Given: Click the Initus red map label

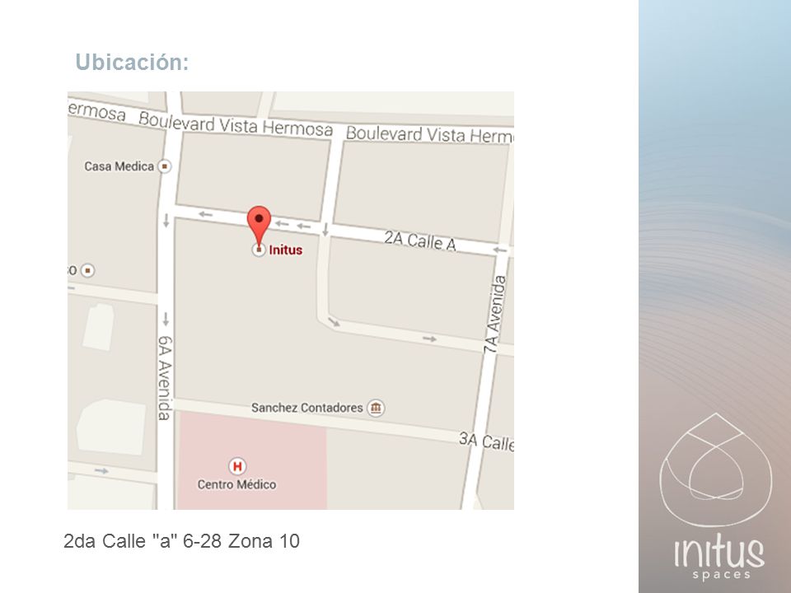Looking at the screenshot, I should (x=286, y=250).
